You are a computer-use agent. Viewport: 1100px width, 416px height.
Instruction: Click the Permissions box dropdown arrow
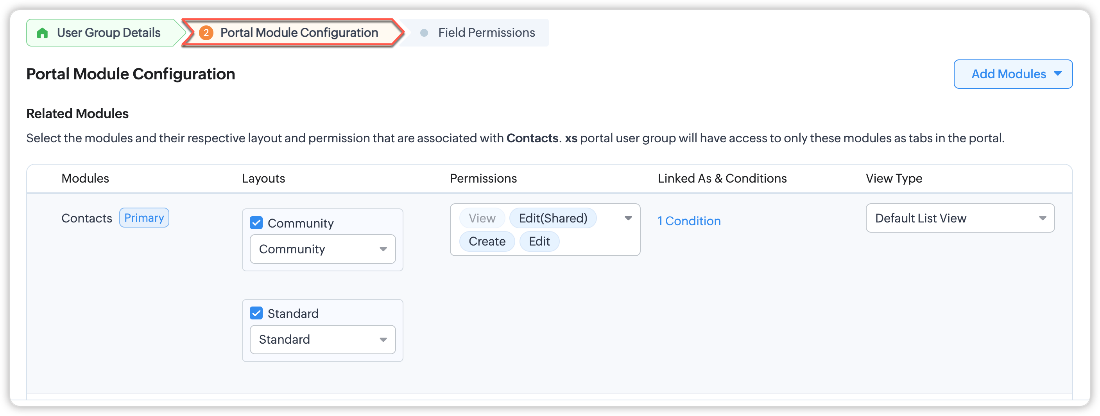click(628, 218)
